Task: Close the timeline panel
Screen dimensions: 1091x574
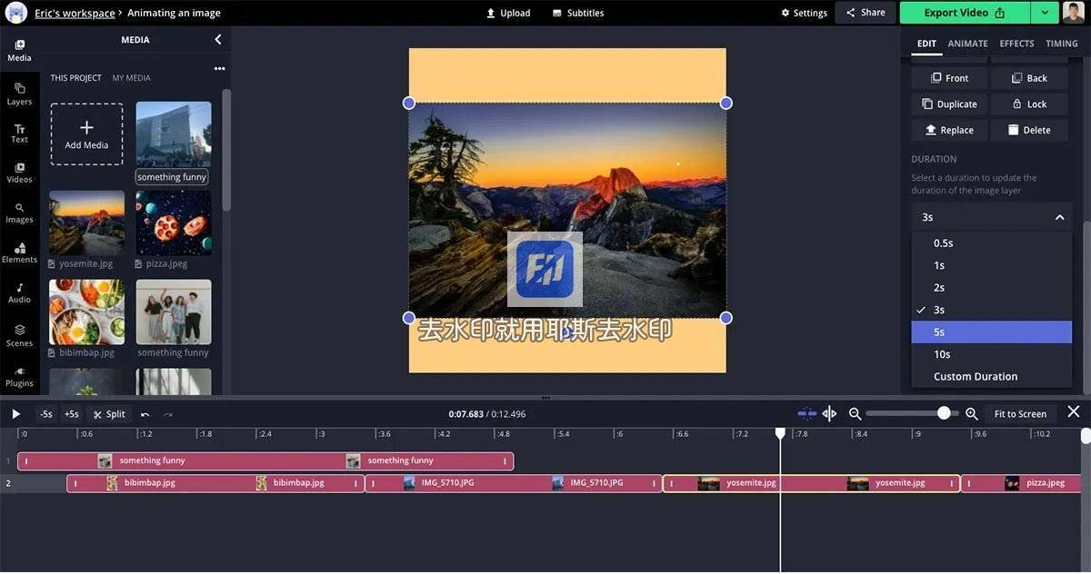Action: [1074, 412]
